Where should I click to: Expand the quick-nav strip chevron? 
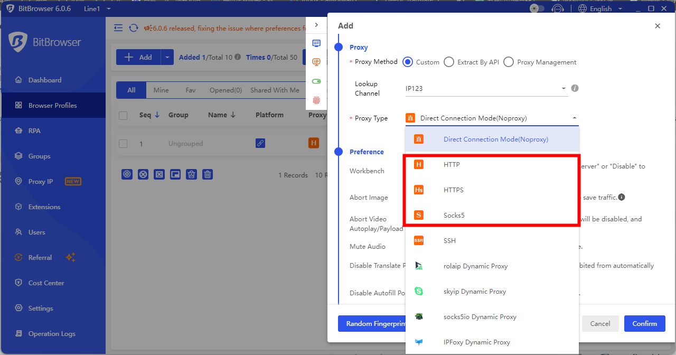[x=316, y=25]
